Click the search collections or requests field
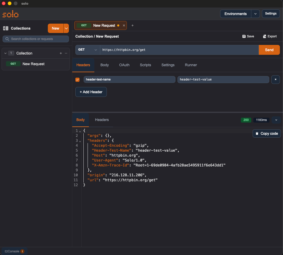 tap(36, 39)
